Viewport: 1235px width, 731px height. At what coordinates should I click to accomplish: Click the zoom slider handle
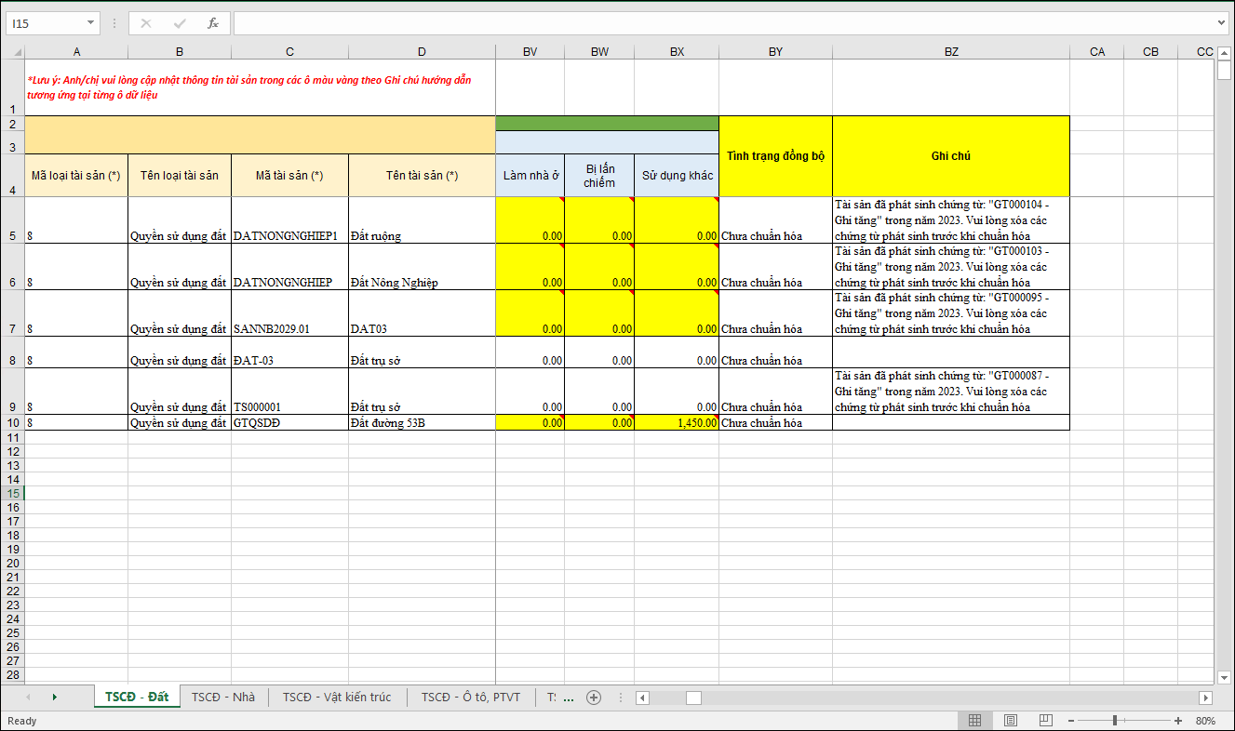[1115, 721]
